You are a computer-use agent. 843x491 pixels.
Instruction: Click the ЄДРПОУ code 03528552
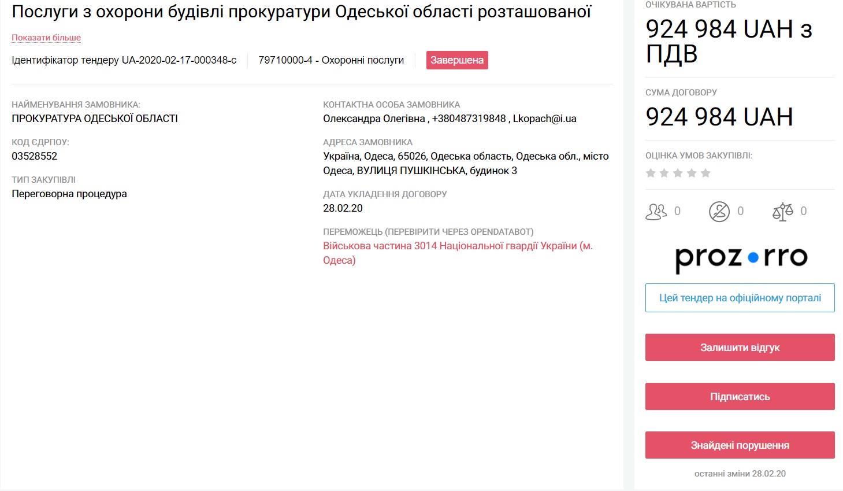click(x=35, y=156)
